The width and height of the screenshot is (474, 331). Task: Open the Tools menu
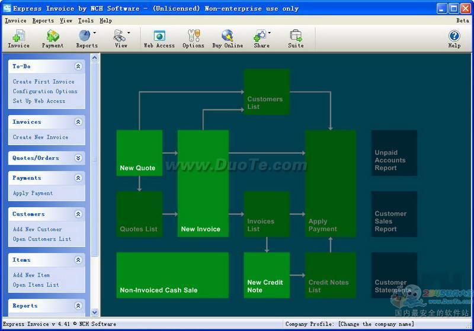point(86,21)
